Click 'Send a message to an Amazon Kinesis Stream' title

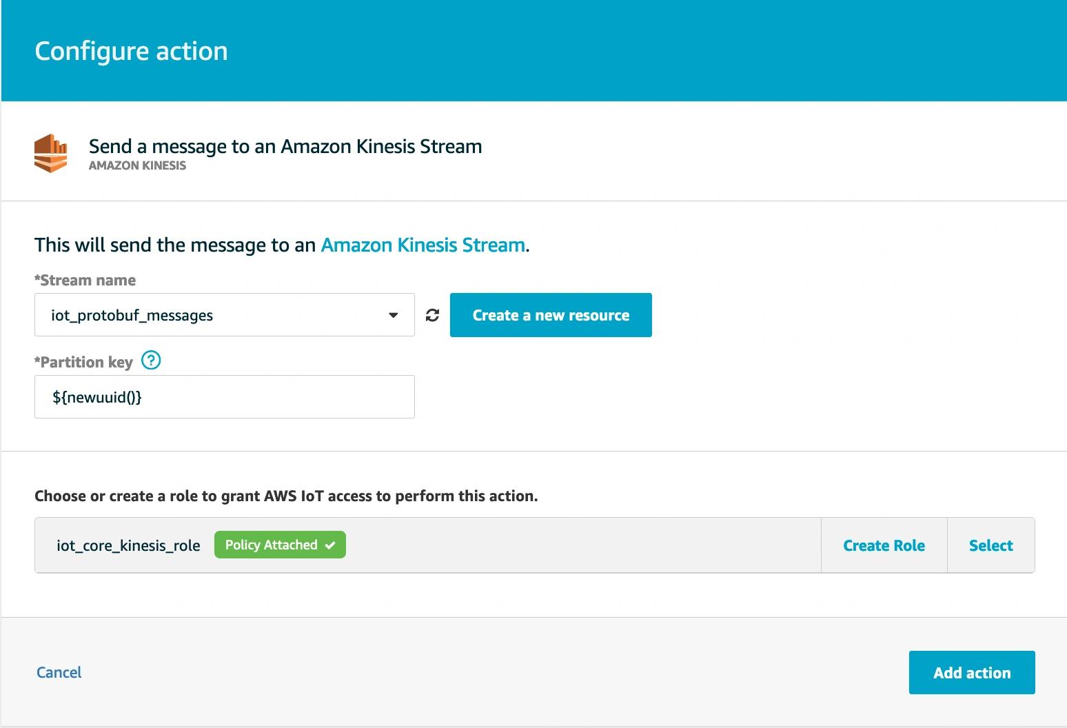[285, 146]
